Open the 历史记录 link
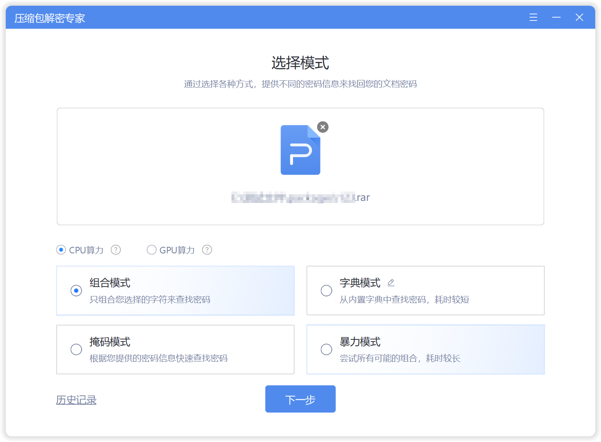 click(x=76, y=400)
